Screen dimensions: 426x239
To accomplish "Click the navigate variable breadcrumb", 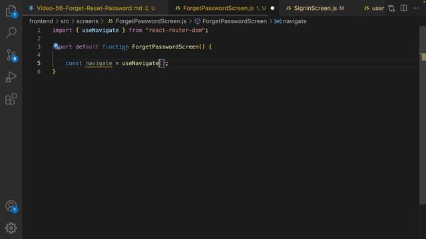I will [294, 21].
